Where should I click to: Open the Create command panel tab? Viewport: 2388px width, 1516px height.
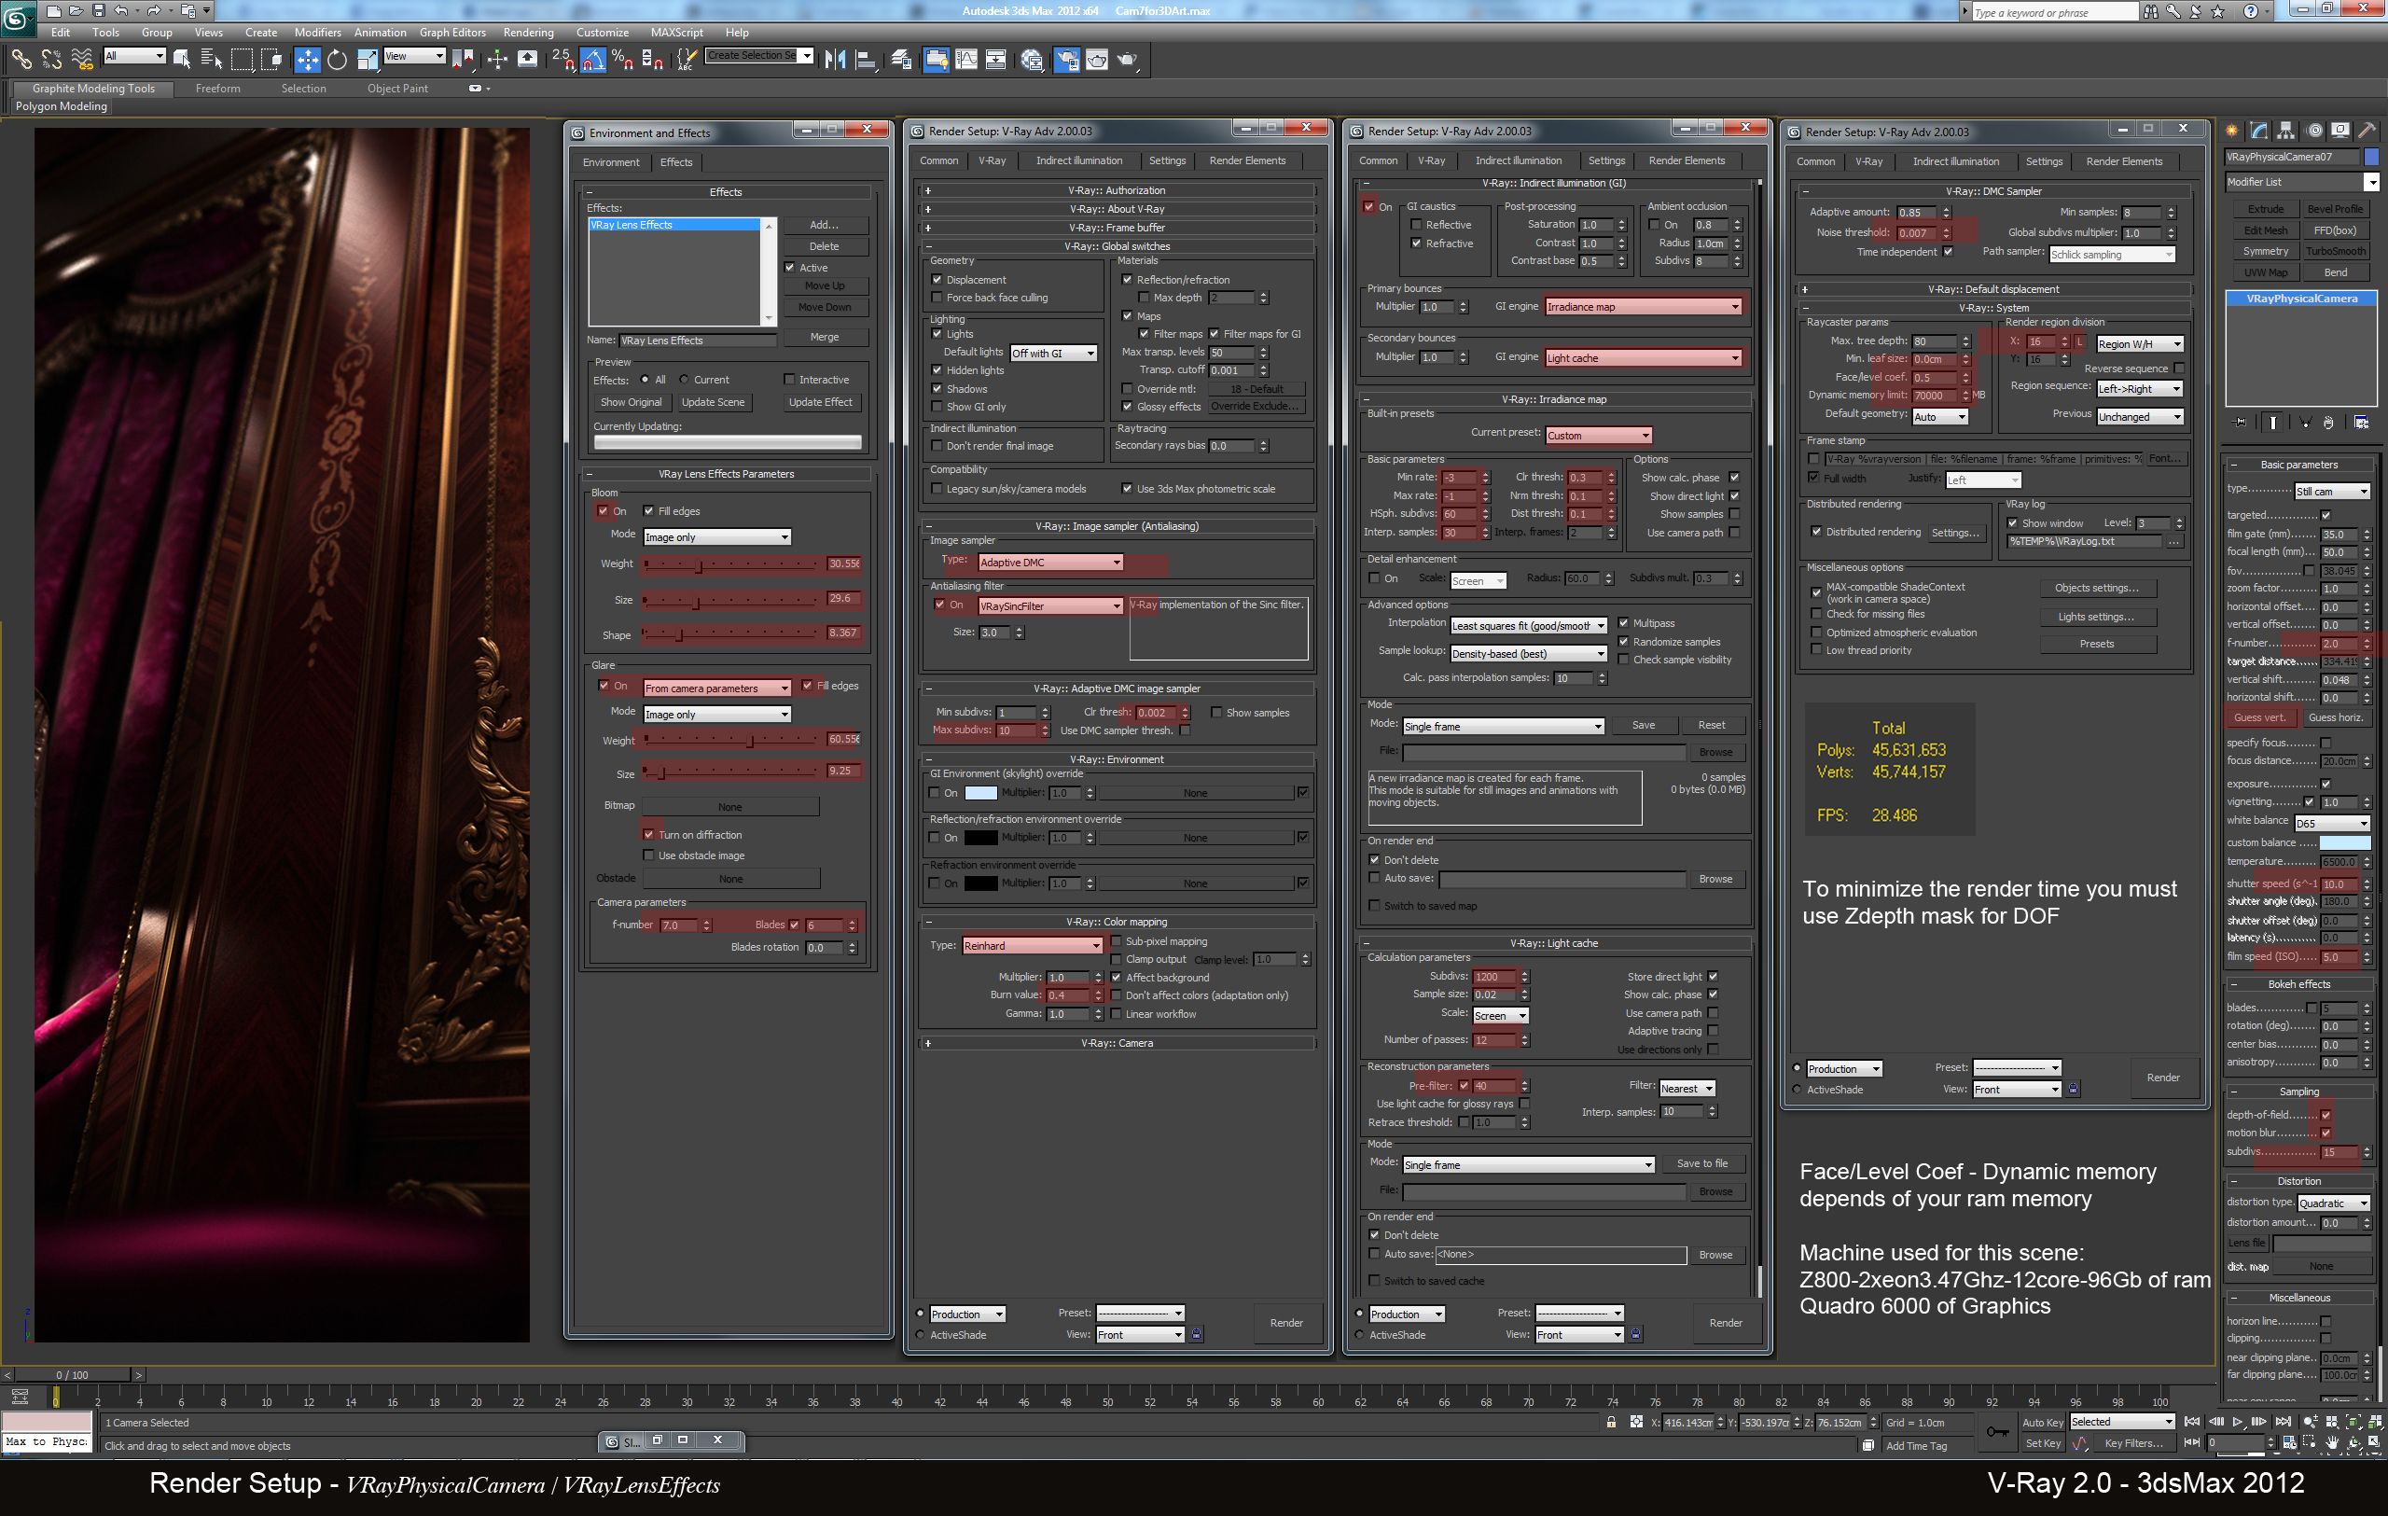[2232, 130]
